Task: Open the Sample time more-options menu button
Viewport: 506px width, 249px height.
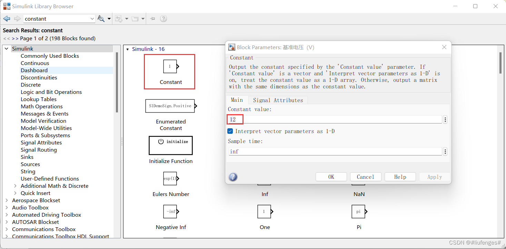Action: [x=445, y=151]
